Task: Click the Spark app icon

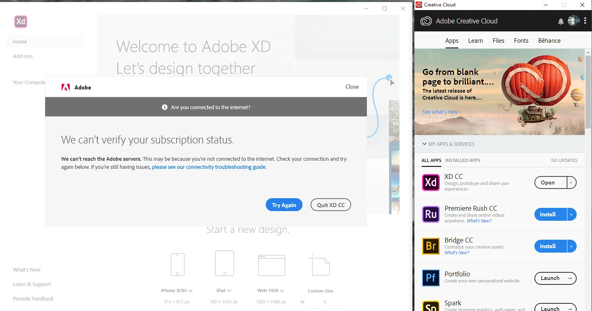Action: (431, 306)
